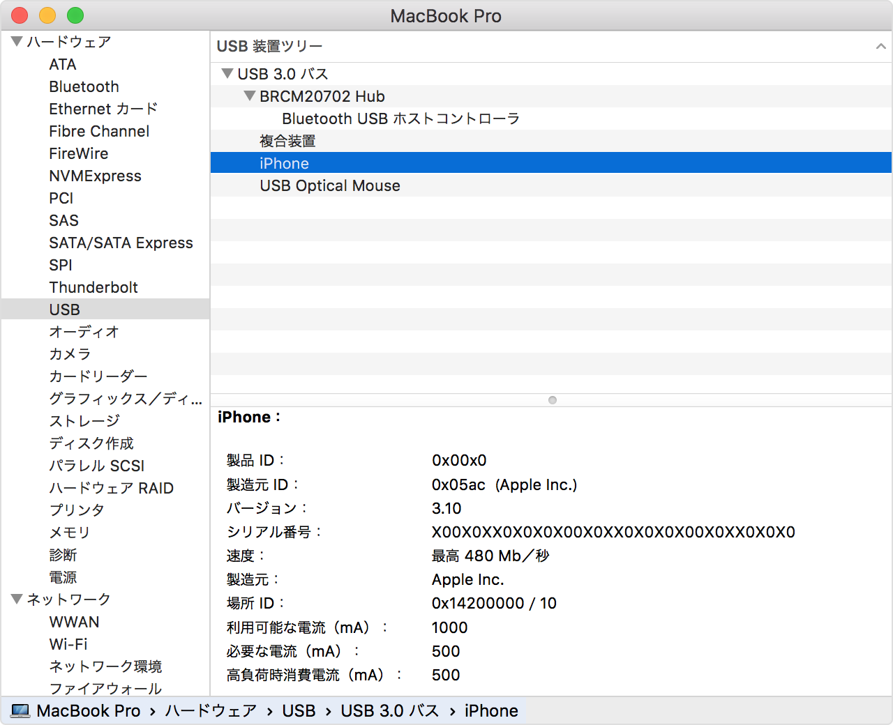Select Thunderbolt in the sidebar
893x725 pixels.
point(93,287)
